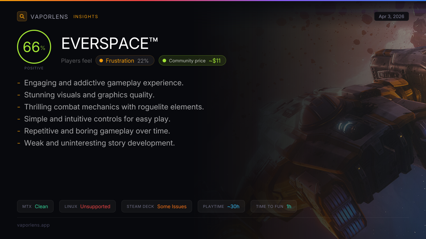Select the Linux Unsupported tag
This screenshot has height=239, width=426.
87,206
